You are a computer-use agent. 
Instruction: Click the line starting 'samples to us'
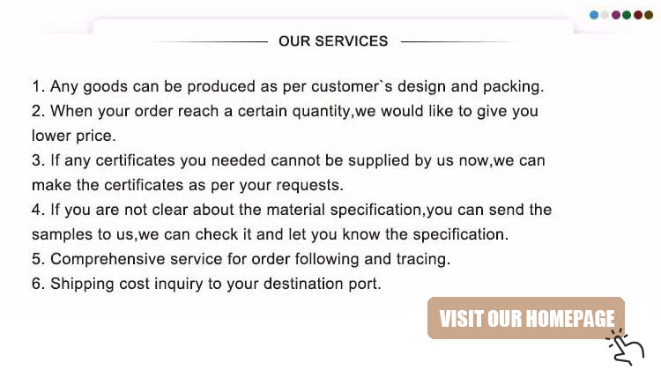coord(270,235)
